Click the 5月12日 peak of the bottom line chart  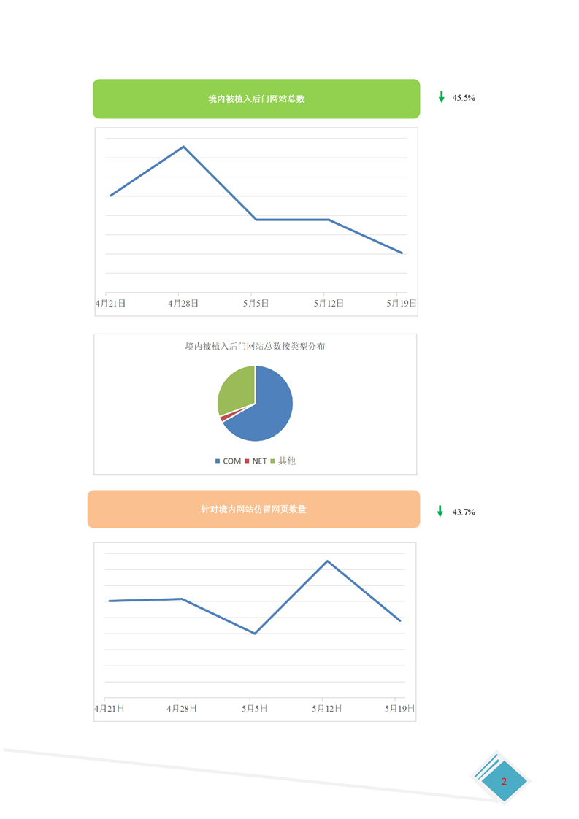(x=327, y=561)
